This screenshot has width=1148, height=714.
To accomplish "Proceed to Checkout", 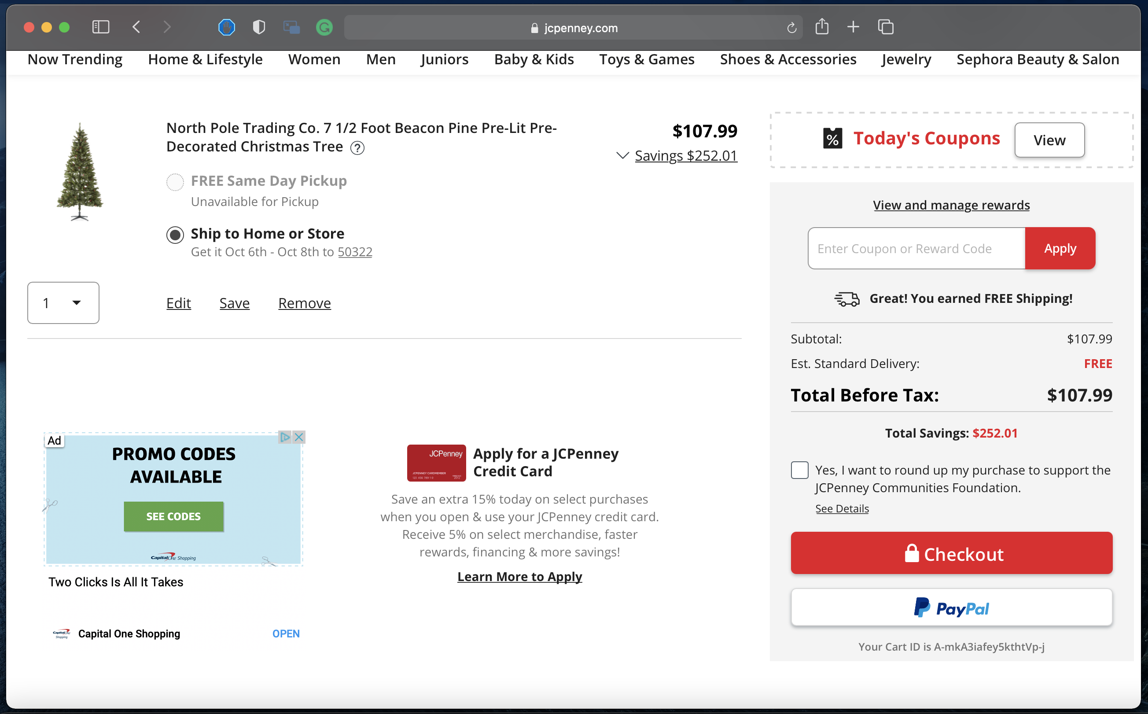I will (x=952, y=553).
